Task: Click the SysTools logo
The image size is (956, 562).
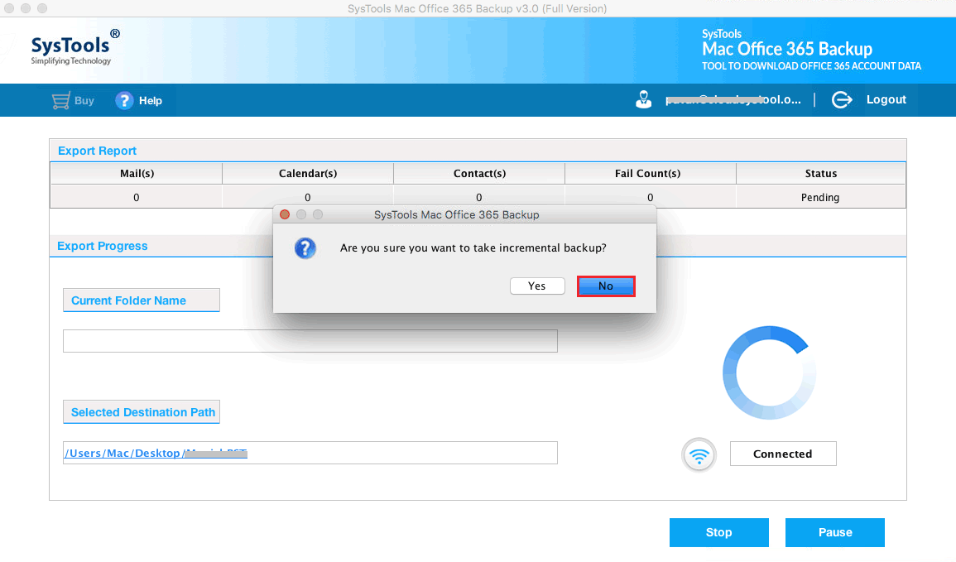Action: click(75, 47)
